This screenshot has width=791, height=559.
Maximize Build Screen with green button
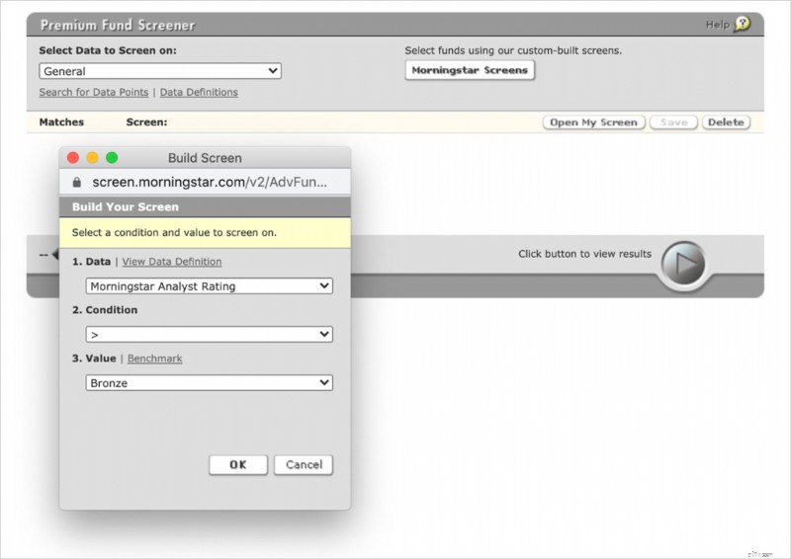[112, 158]
